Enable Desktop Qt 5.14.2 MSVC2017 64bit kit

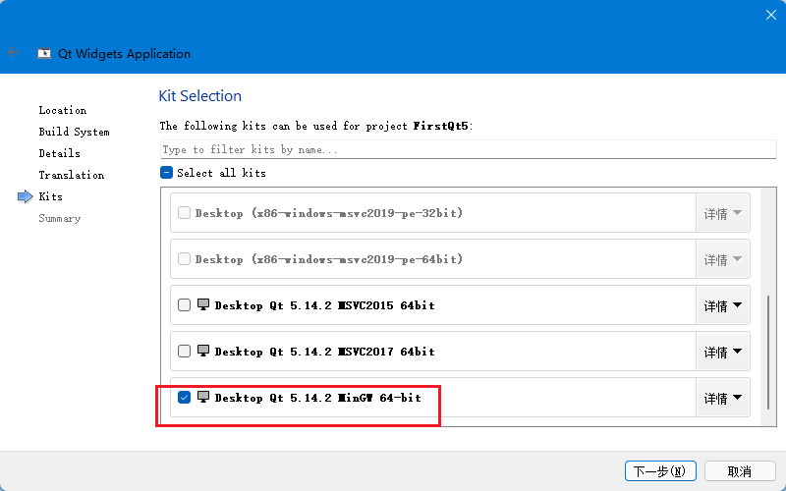184,352
